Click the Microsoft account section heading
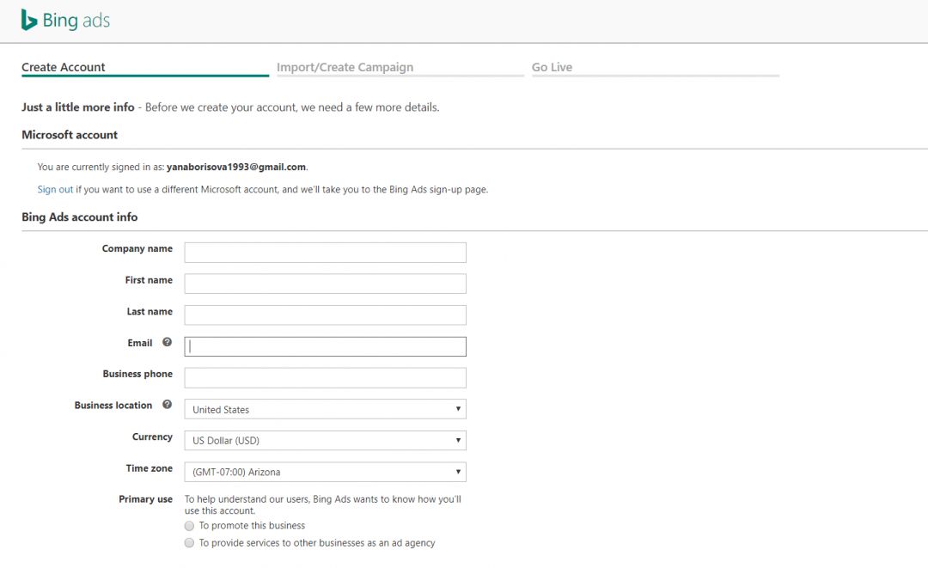Viewport: 928px width, 568px height. click(70, 135)
